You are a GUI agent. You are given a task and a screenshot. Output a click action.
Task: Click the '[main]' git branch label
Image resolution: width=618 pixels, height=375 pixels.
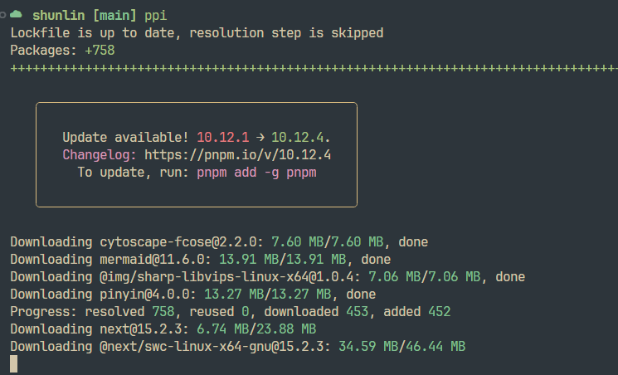(114, 16)
